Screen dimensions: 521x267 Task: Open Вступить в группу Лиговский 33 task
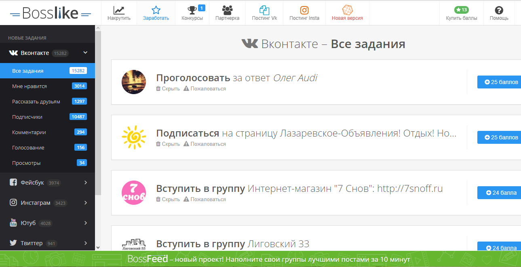[232, 244]
